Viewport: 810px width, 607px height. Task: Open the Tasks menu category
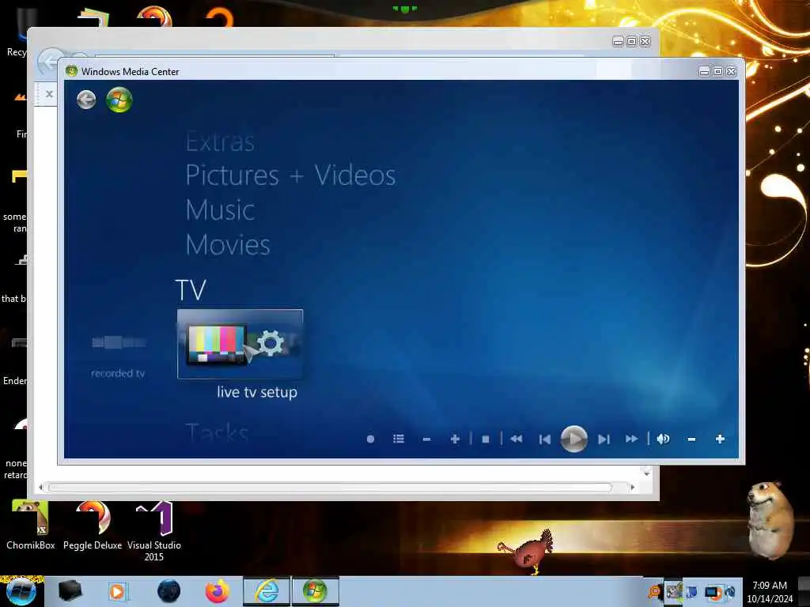click(218, 432)
